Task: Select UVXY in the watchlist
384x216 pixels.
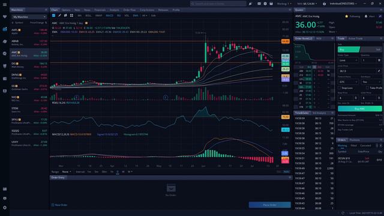Action: [x=29, y=143]
